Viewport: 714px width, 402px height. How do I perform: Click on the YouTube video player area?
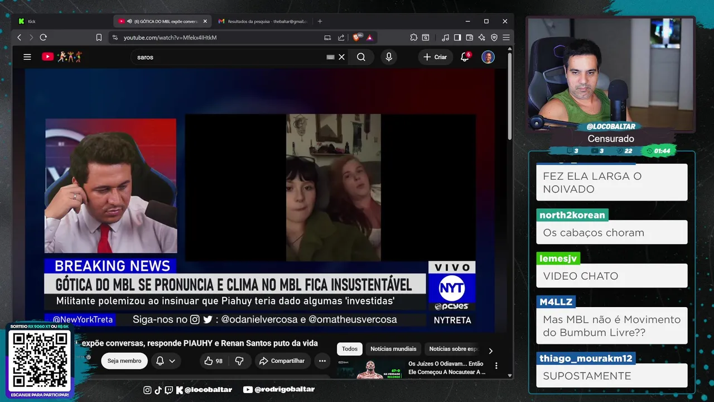pyautogui.click(x=260, y=201)
